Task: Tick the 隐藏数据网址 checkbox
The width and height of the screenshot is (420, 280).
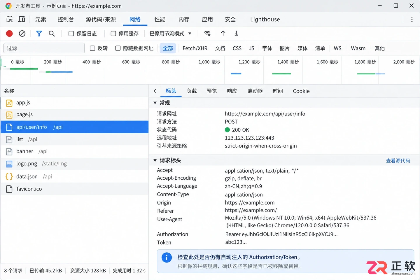Action: (118, 48)
